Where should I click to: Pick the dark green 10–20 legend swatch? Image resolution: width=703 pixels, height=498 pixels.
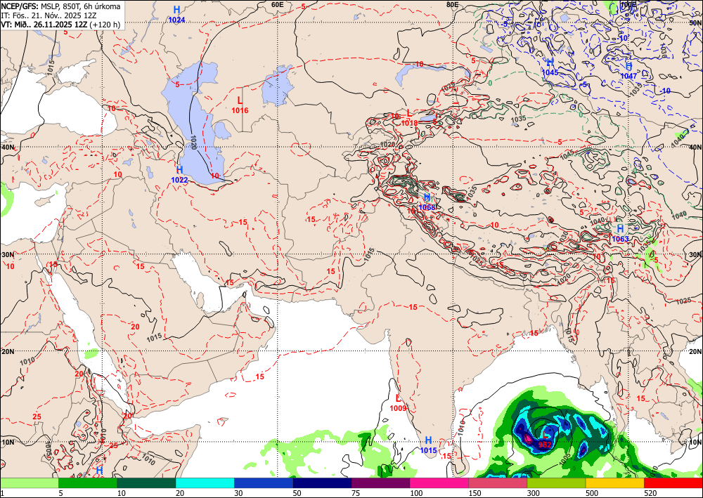(146, 483)
